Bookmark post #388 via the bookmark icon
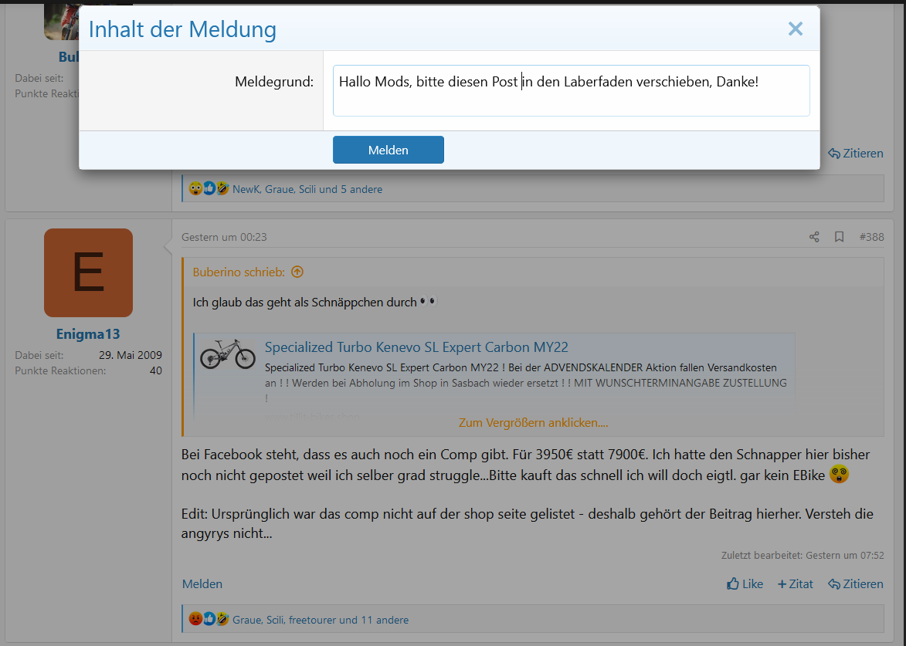 [839, 237]
